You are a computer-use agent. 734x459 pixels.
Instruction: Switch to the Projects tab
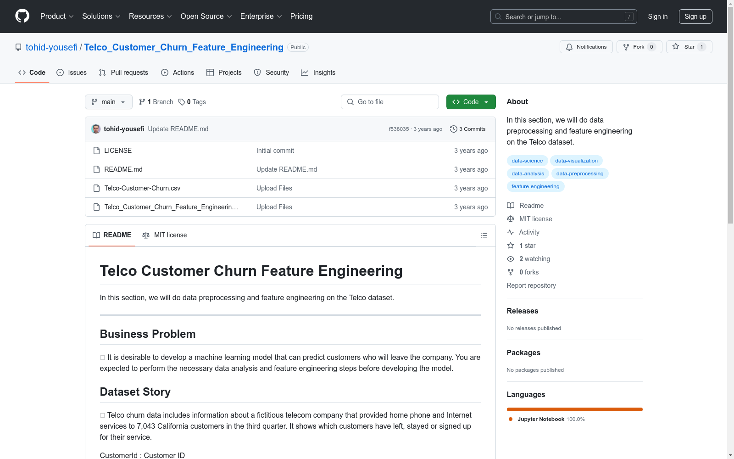coord(224,73)
